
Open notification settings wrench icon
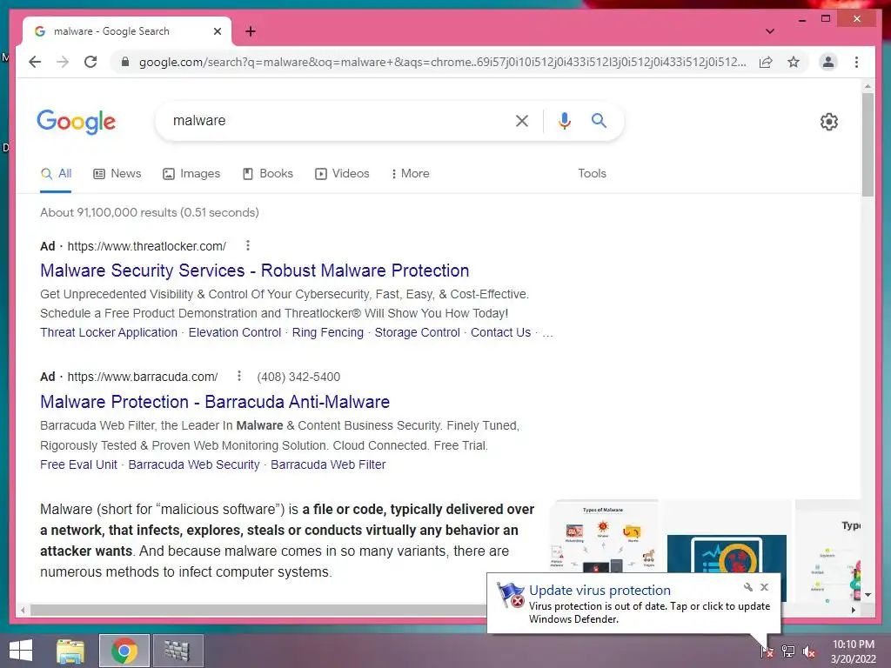pos(747,587)
